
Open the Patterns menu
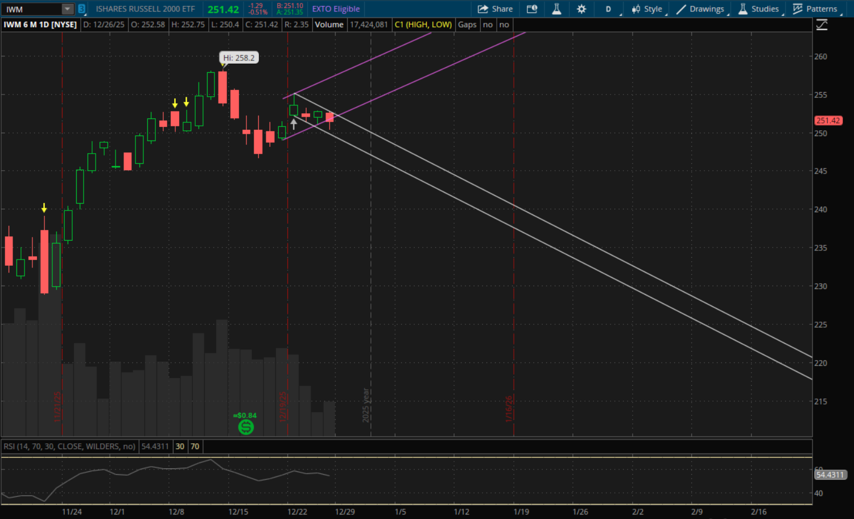point(815,9)
